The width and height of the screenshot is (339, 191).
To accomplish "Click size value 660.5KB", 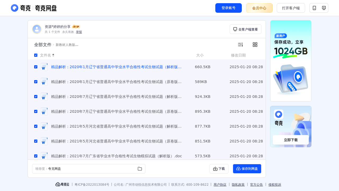I will (x=203, y=67).
